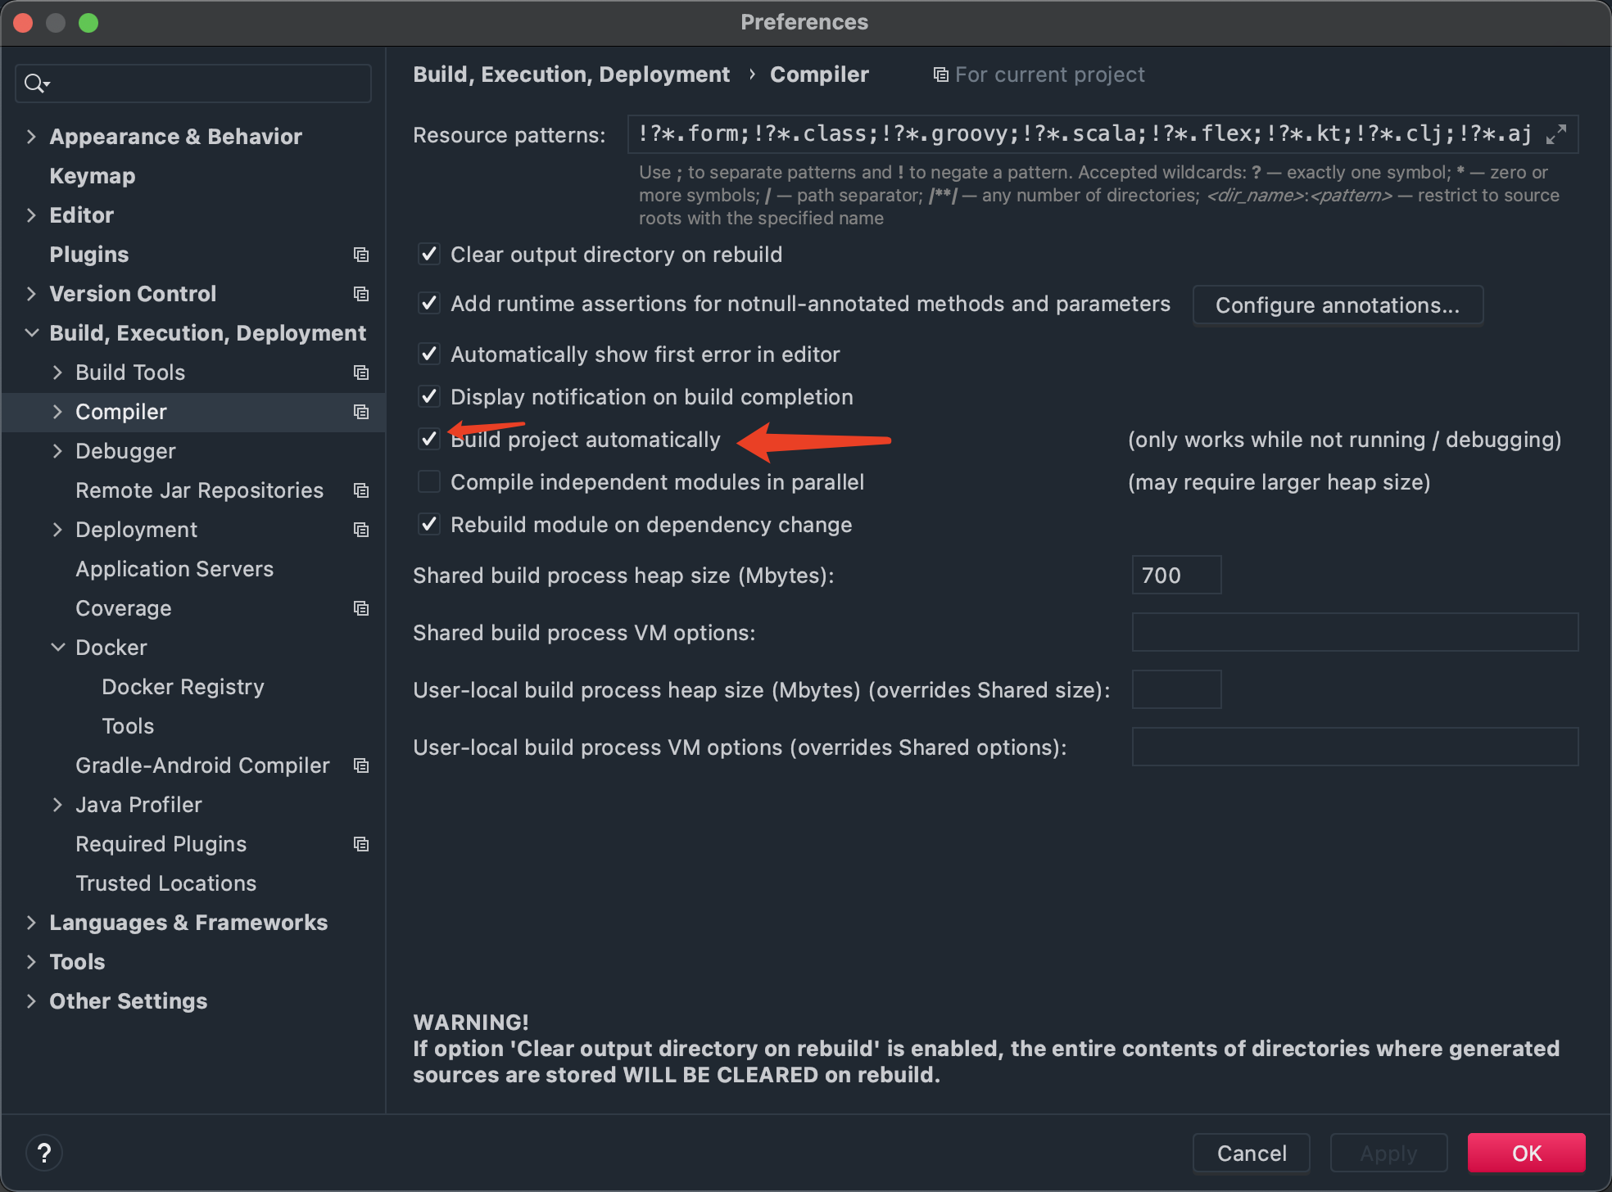Click the search magnifier icon in settings

point(35,84)
